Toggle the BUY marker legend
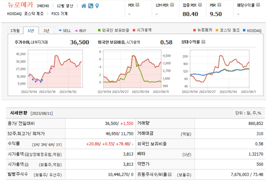 point(80,30)
